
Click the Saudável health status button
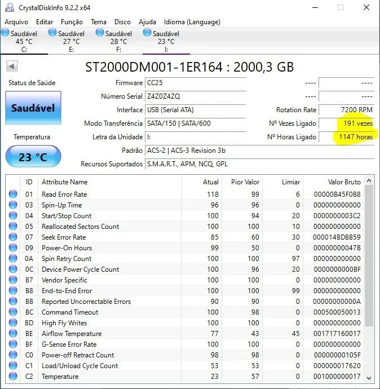(x=33, y=108)
